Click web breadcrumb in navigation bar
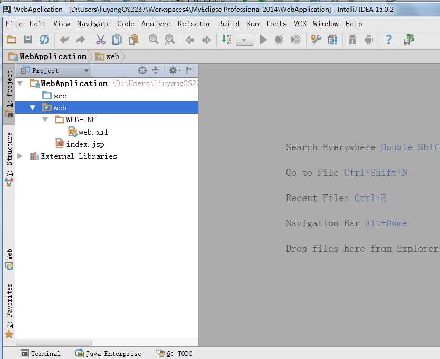This screenshot has height=359, width=440. 107,56
